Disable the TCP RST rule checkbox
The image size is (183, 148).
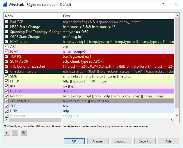point(6,57)
